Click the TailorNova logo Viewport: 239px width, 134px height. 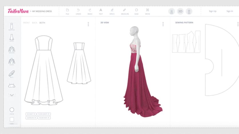point(18,11)
